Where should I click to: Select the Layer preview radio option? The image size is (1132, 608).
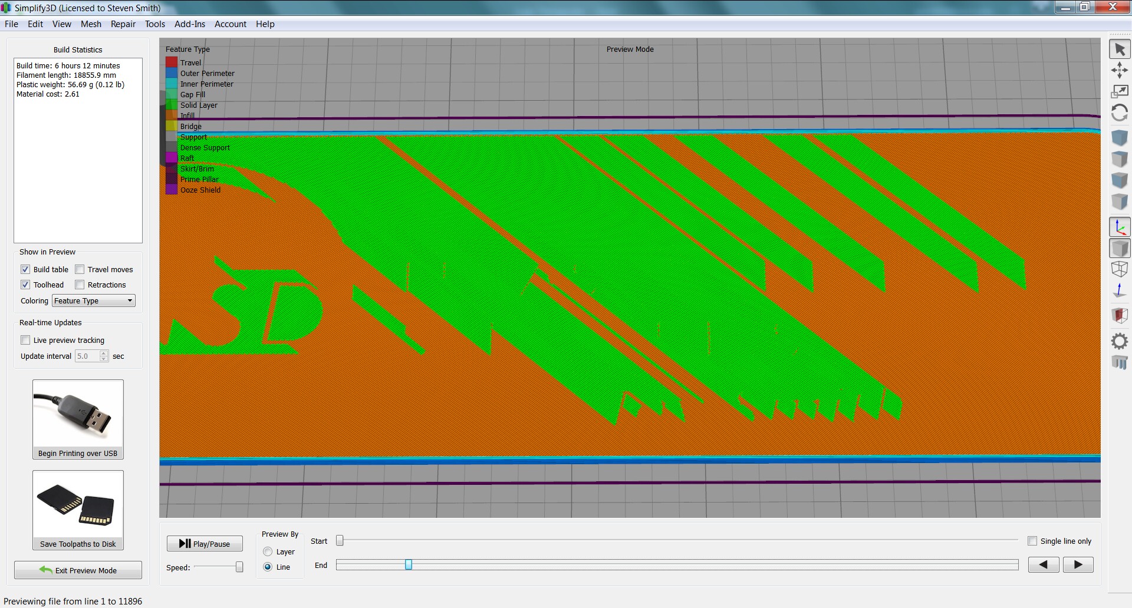[268, 551]
